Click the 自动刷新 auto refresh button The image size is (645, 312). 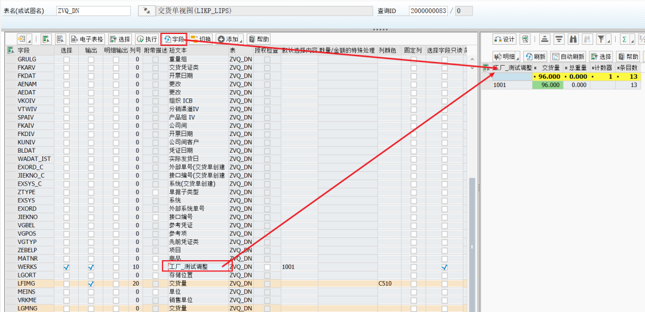pos(568,57)
